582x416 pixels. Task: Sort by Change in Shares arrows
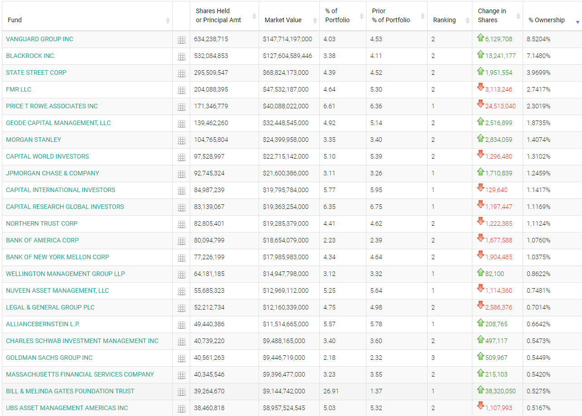click(518, 16)
